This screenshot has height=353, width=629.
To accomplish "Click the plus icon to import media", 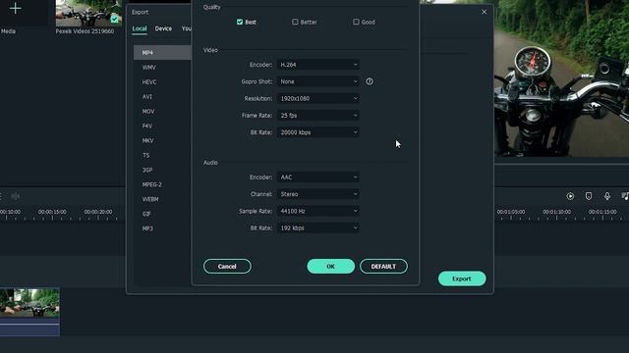I will click(16, 8).
